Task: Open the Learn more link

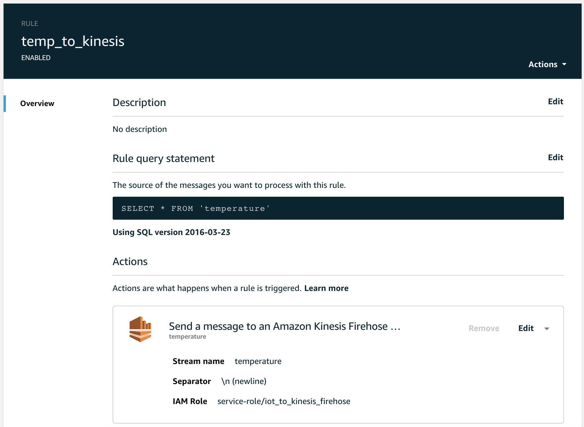Action: (x=326, y=288)
